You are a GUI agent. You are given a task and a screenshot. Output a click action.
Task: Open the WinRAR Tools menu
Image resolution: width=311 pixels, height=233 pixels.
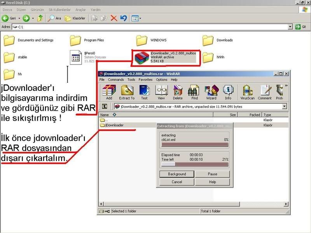click(x=131, y=80)
